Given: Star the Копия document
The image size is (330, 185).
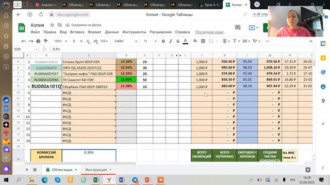Looking at the screenshot, I should [x=52, y=25].
